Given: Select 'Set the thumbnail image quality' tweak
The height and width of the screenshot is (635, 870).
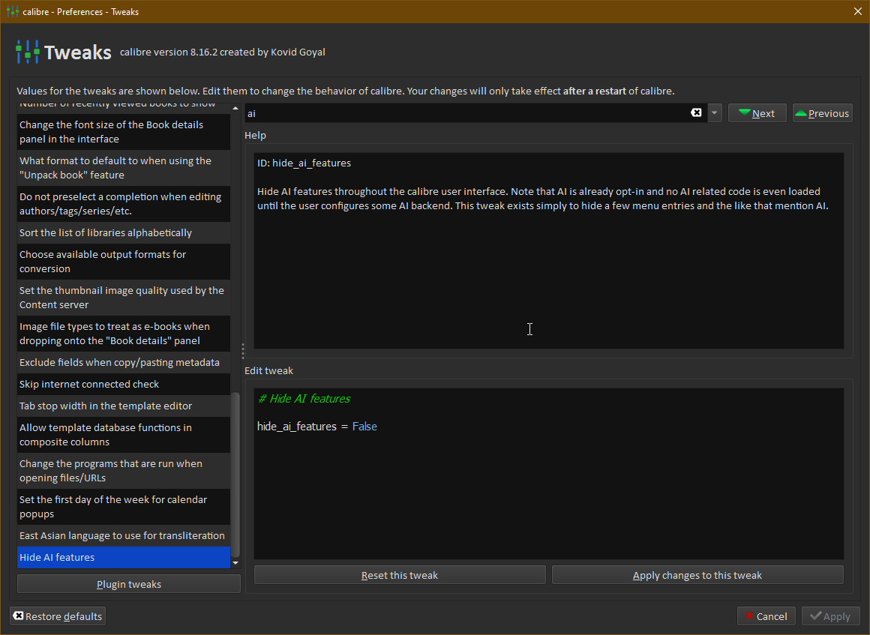Looking at the screenshot, I should coord(123,298).
